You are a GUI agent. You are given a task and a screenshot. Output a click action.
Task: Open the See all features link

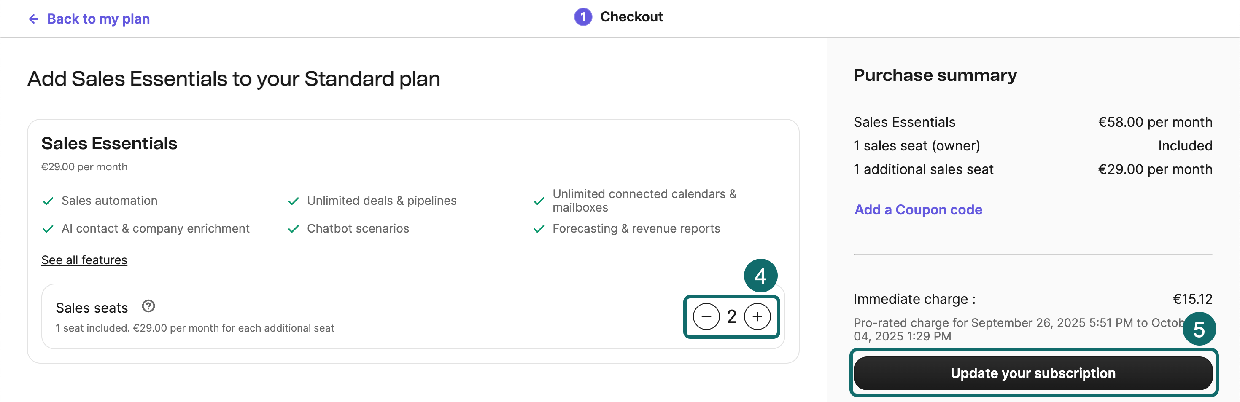pos(84,260)
